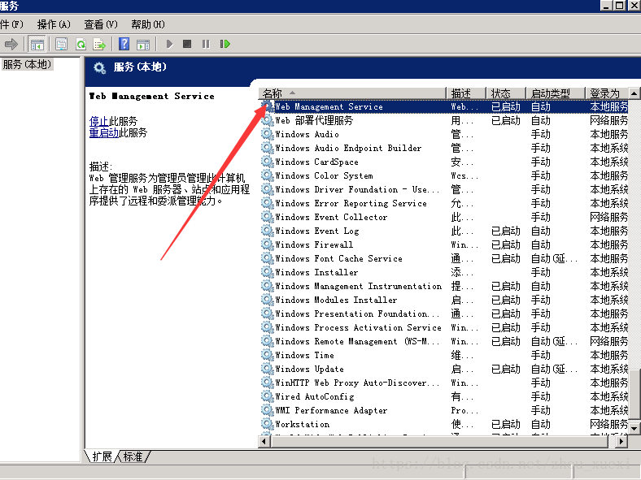This screenshot has height=480, width=641.
Task: Click gear icon of Windows Event Collector row
Action: click(268, 217)
